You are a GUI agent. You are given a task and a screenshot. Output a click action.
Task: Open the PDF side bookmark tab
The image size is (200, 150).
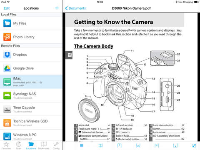pos(69,55)
